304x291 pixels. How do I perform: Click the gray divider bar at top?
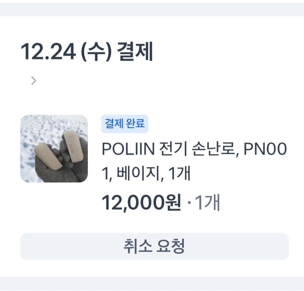tap(152, 9)
